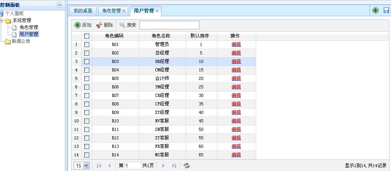Viewport: 391px width, 171px height.
Task: Click the blue save disk icon
Action: click(x=386, y=10)
